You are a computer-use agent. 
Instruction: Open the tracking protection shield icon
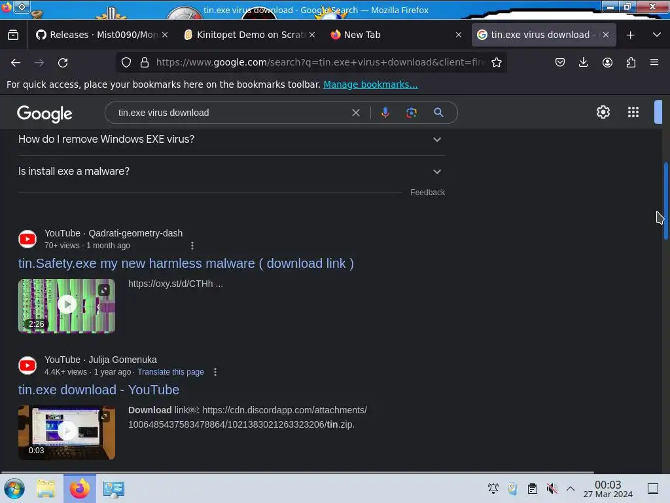pos(126,62)
